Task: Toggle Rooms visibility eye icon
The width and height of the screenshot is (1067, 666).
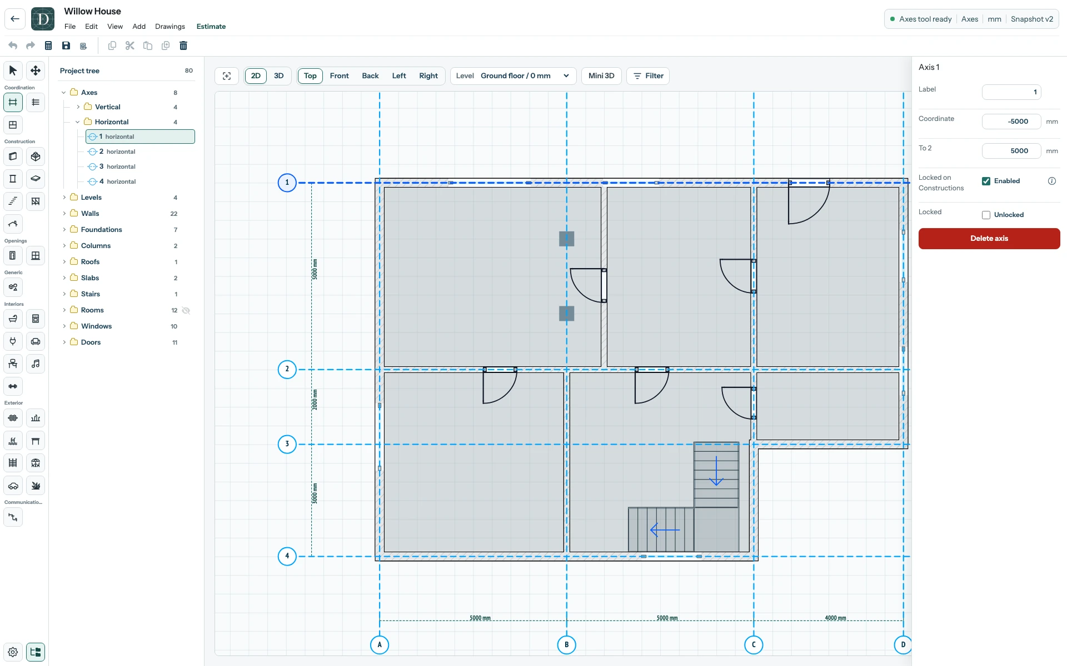Action: 186,310
